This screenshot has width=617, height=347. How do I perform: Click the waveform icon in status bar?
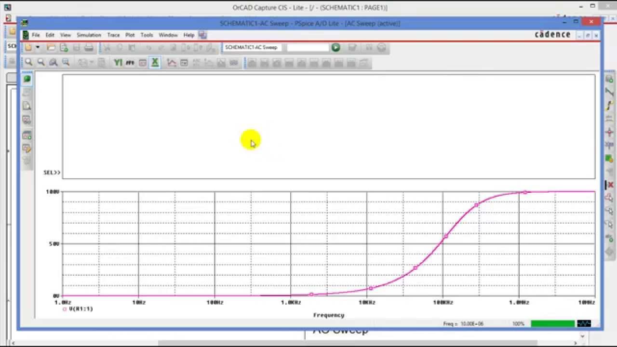[584, 324]
